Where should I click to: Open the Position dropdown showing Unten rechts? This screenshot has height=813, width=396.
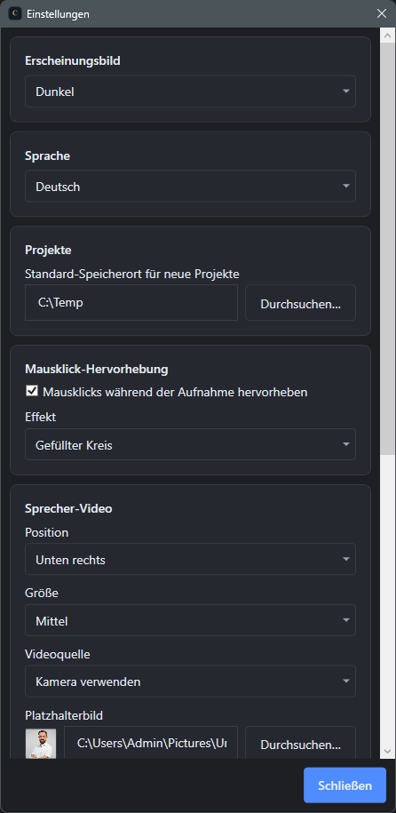(190, 560)
